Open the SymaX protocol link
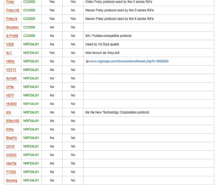Viewport: 219px width, 185px height. (11, 78)
